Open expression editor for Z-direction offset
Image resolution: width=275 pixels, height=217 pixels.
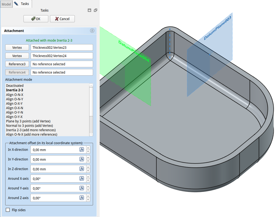82,169
